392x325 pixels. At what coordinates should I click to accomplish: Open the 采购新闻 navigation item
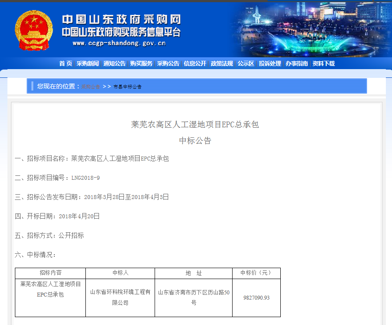[88, 64]
